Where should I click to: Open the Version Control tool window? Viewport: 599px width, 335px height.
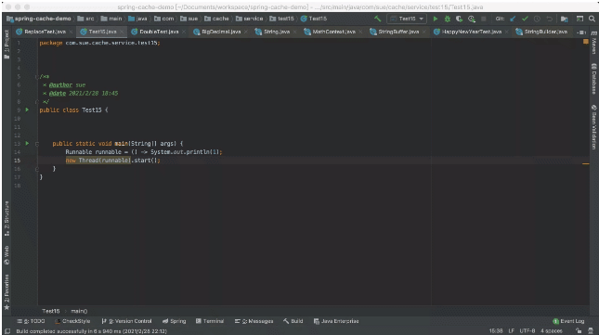[127, 321]
